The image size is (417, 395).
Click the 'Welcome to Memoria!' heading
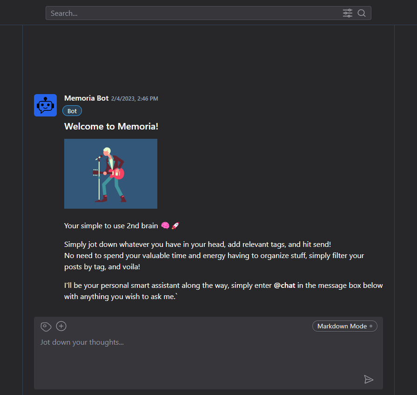point(111,126)
